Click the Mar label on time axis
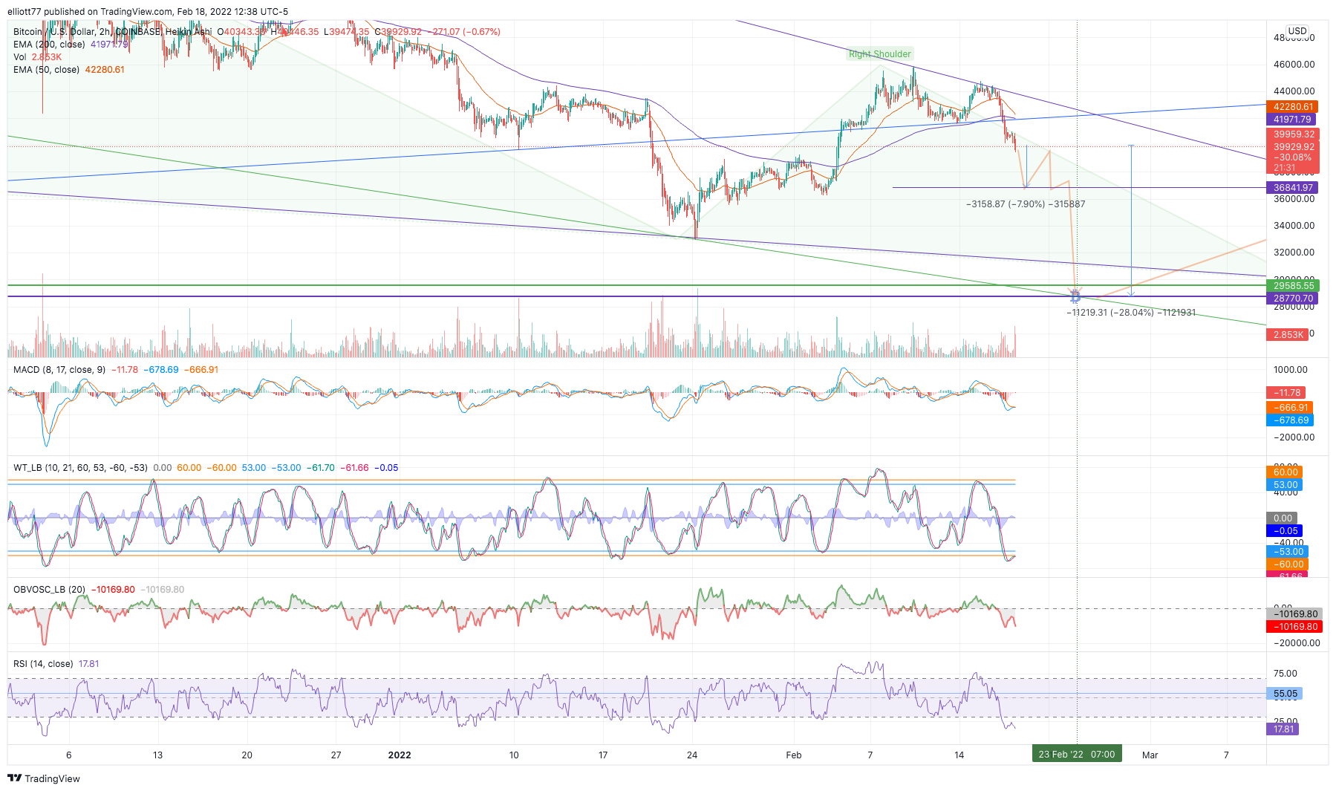 [1150, 755]
